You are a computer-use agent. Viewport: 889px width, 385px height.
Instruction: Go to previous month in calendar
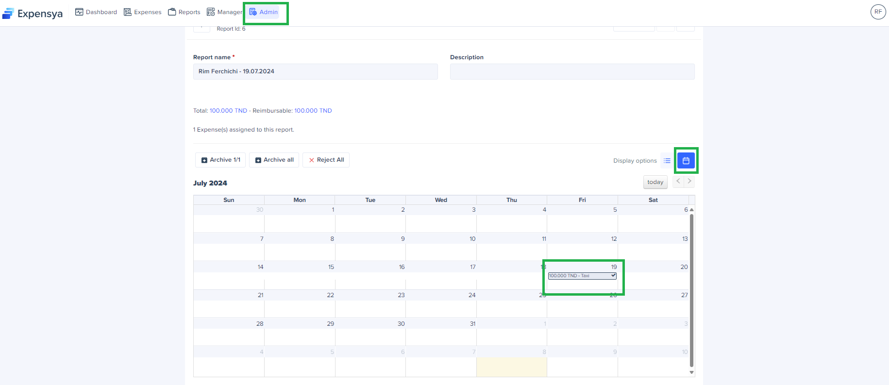coord(678,181)
